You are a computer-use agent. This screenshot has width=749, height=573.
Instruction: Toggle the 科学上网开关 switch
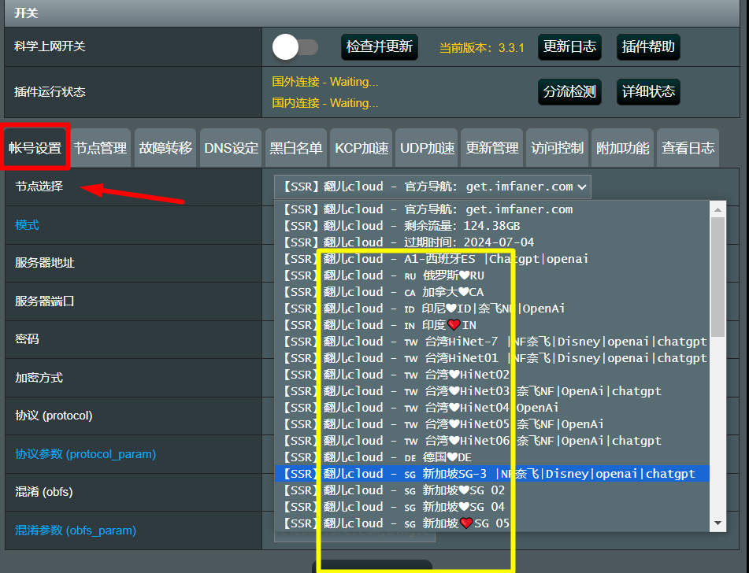295,46
